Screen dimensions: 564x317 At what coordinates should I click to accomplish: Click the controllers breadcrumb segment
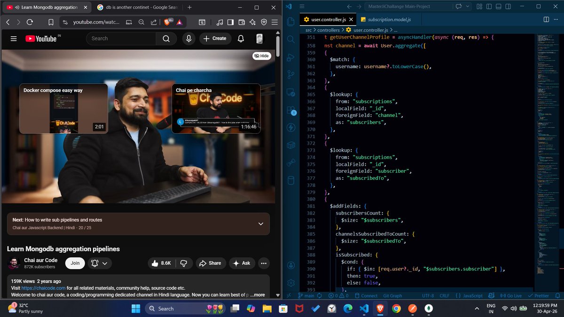click(x=328, y=30)
